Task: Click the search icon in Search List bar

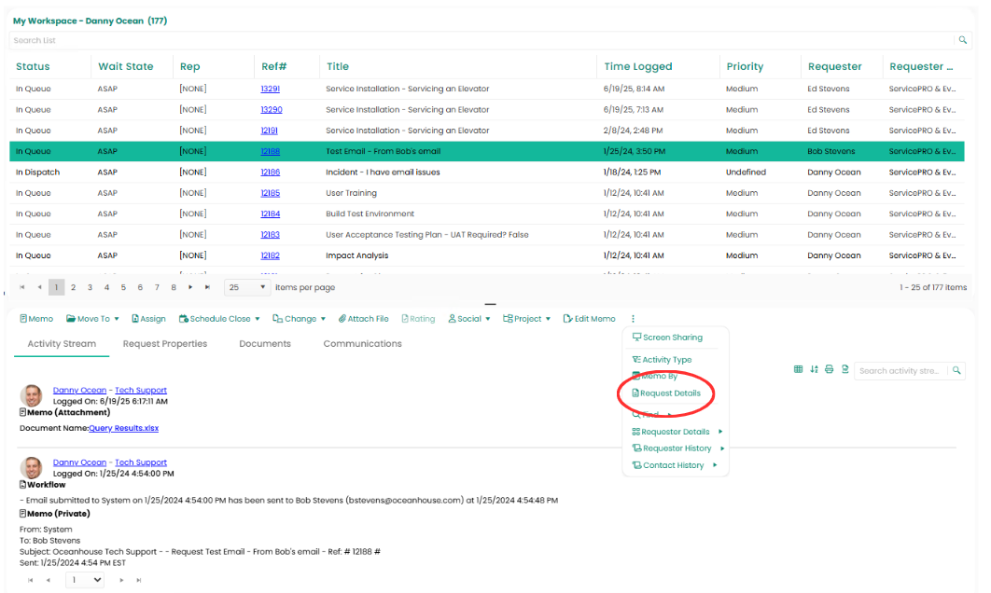Action: [x=963, y=40]
